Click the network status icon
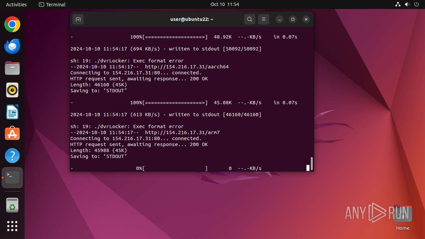425x239 pixels. tap(398, 4)
